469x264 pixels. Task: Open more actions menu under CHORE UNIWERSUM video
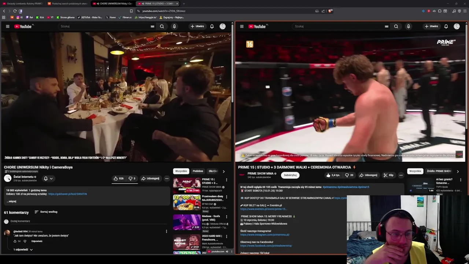tap(167, 179)
